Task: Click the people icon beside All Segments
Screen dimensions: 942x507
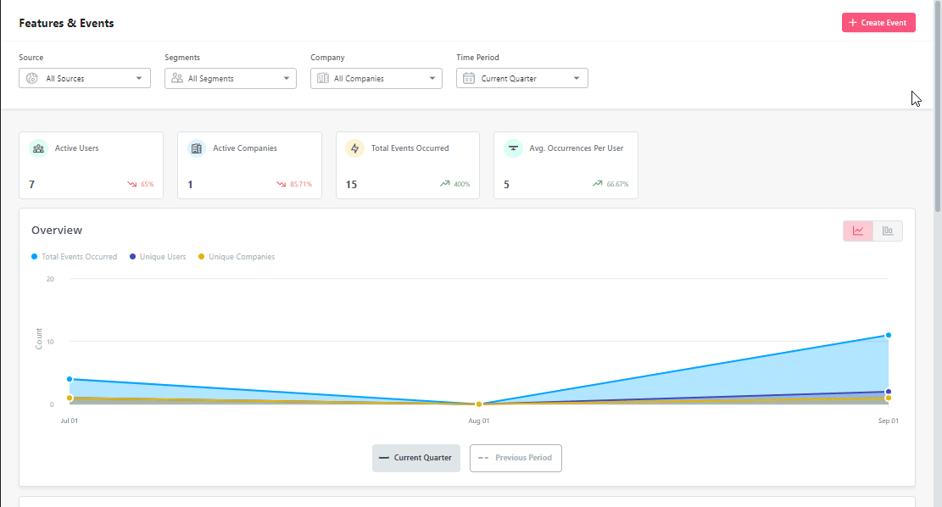Action: pyautogui.click(x=177, y=78)
